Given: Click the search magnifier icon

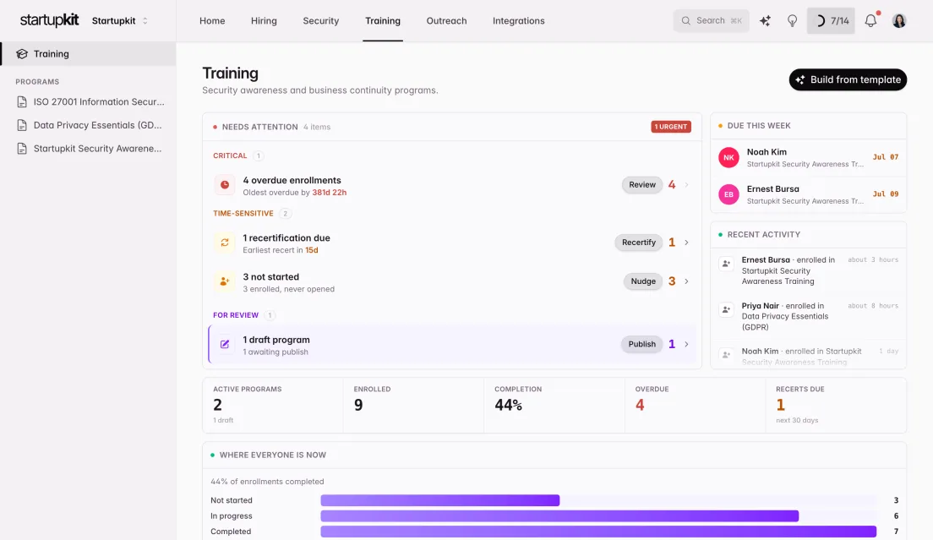Looking at the screenshot, I should (685, 21).
